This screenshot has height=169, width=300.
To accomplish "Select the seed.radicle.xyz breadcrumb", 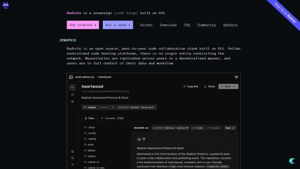I will click(85, 77).
